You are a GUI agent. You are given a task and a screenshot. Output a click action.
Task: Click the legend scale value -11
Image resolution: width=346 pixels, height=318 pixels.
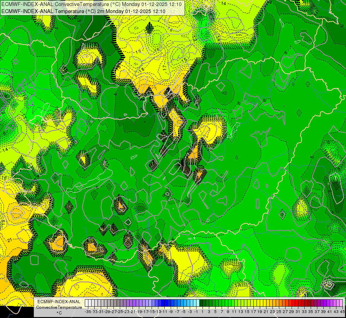[x=165, y=312]
